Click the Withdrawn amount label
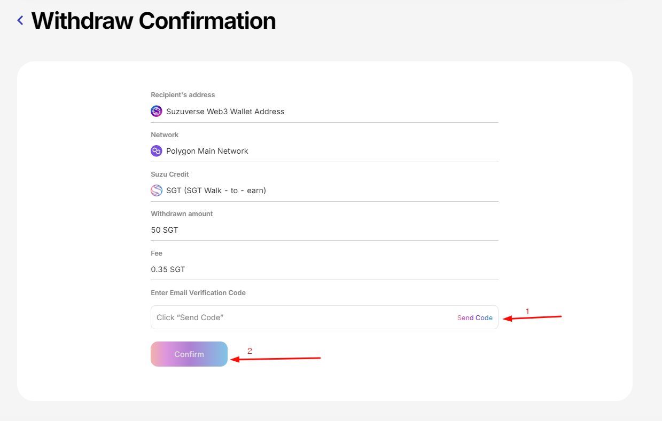 (182, 214)
